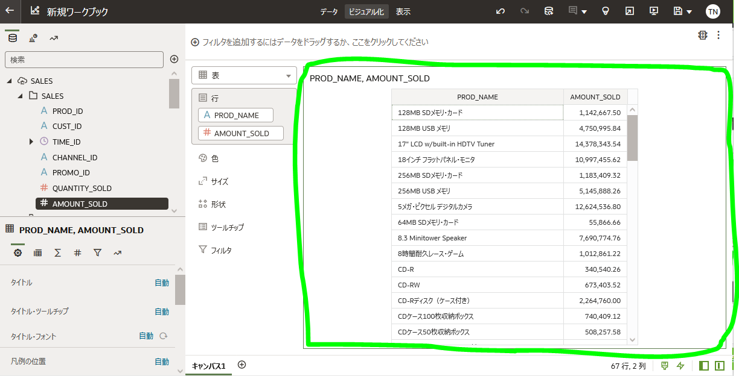Screen dimensions: 739x376
Task: Click the Redo arrow in the header
Action: pyautogui.click(x=524, y=11)
